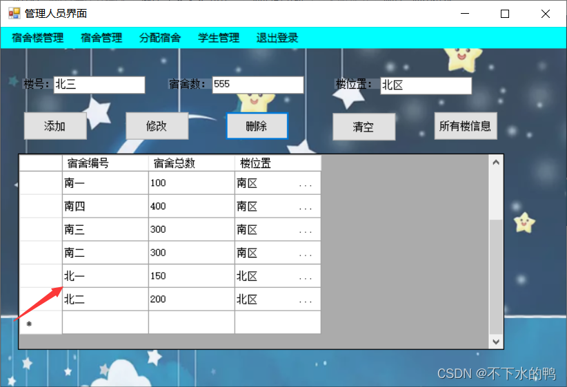Click the 修改 button
The image size is (567, 387).
[157, 126]
